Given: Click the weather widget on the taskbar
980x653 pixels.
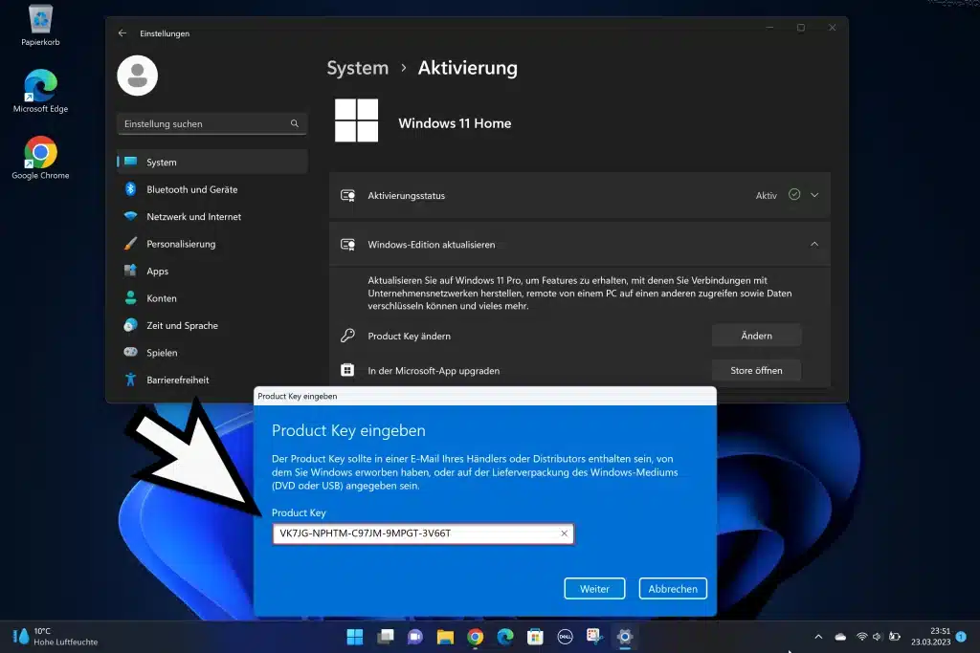Looking at the screenshot, I should [x=56, y=636].
